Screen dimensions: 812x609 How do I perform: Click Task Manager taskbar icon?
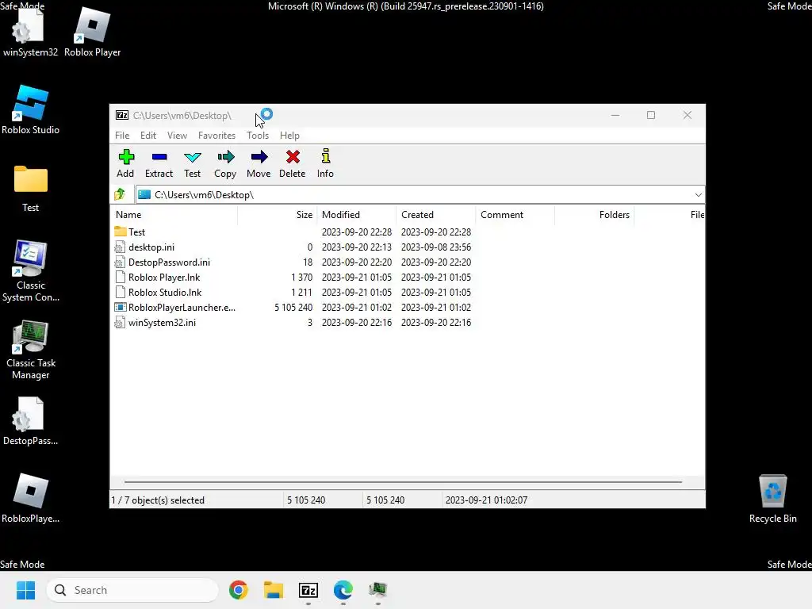tap(378, 590)
